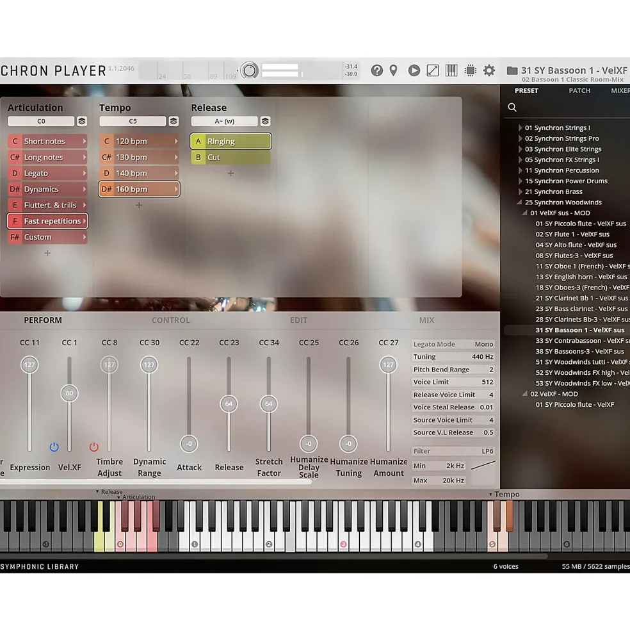The height and width of the screenshot is (631, 630).
Task: Expand 01 Synchron Strings I folder
Action: (520, 127)
